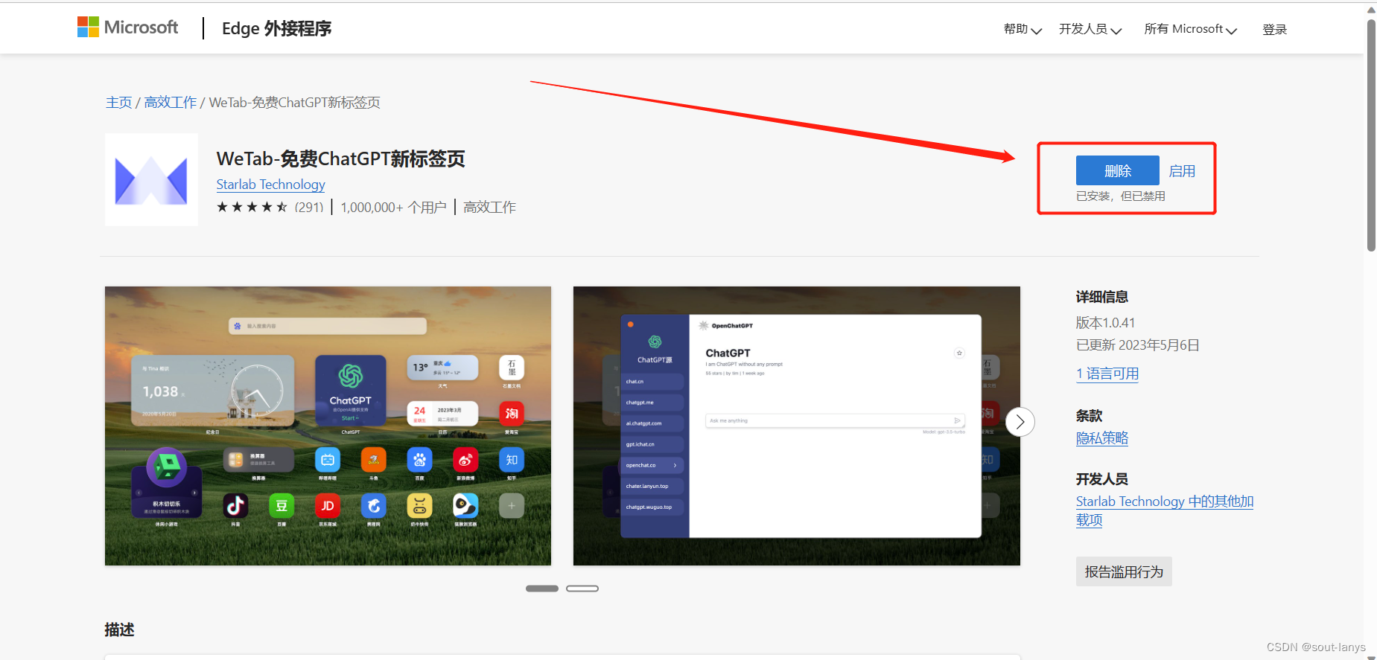Click 1,000,000+ 个用户 text
This screenshot has width=1377, height=660.
click(x=393, y=207)
